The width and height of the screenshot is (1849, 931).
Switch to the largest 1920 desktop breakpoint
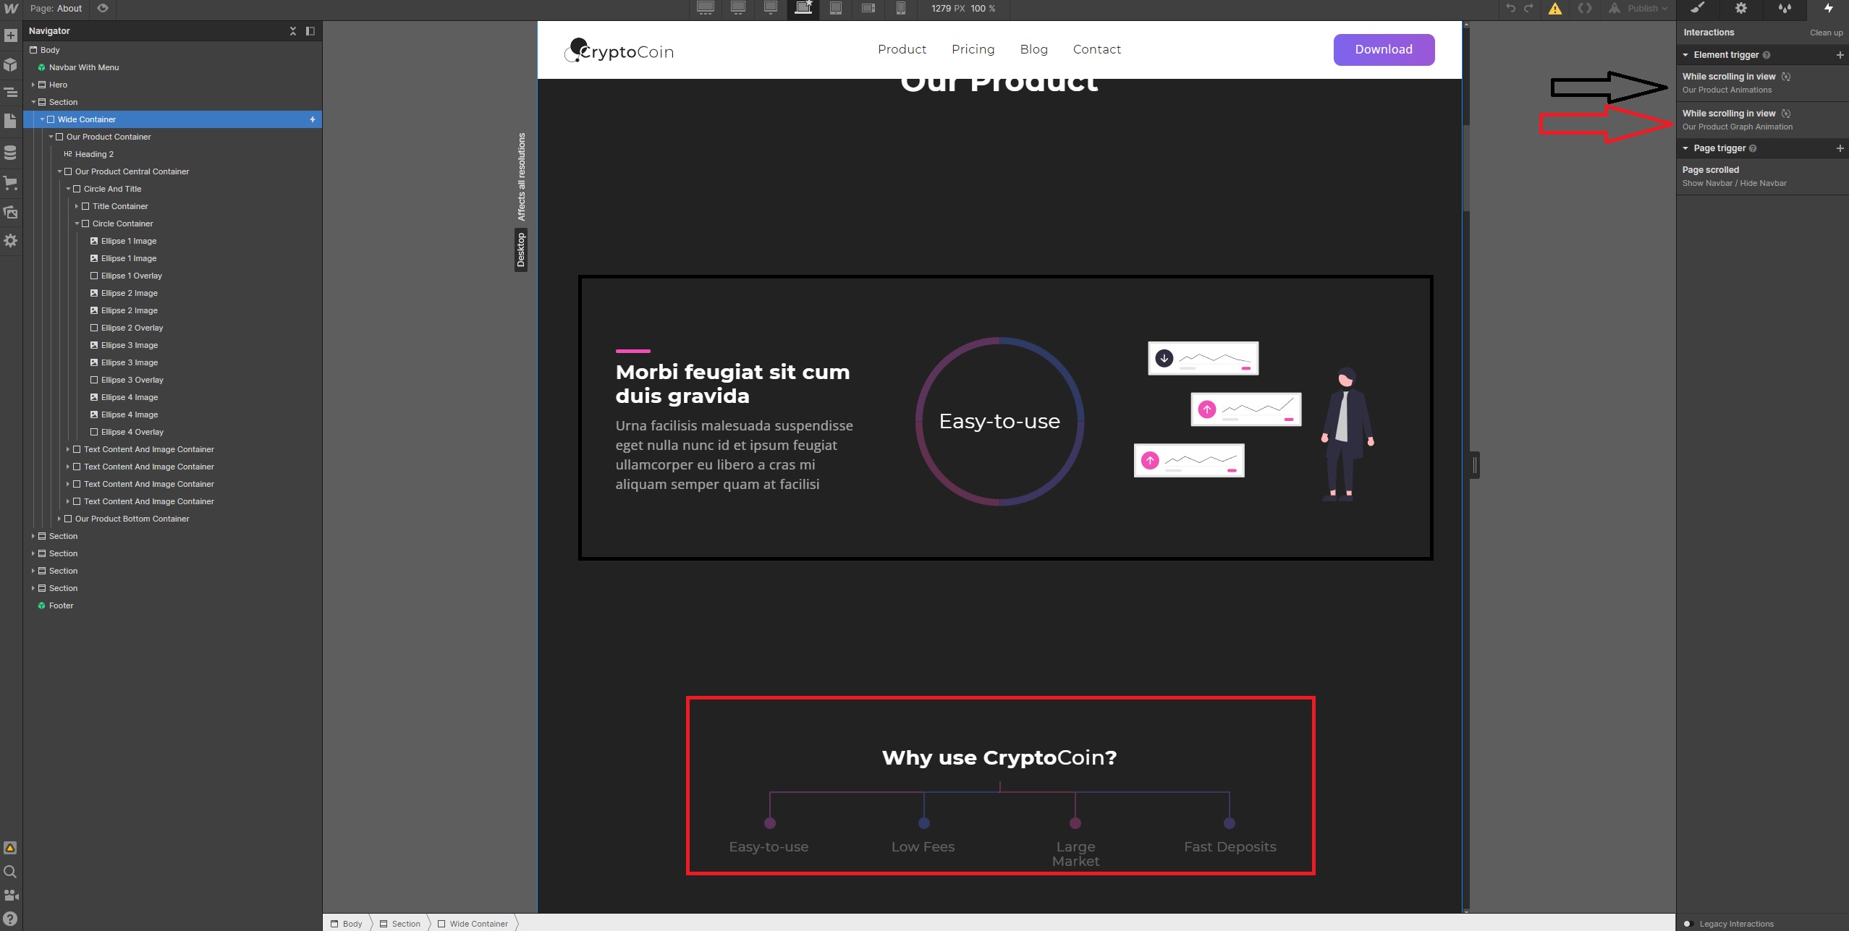point(706,8)
